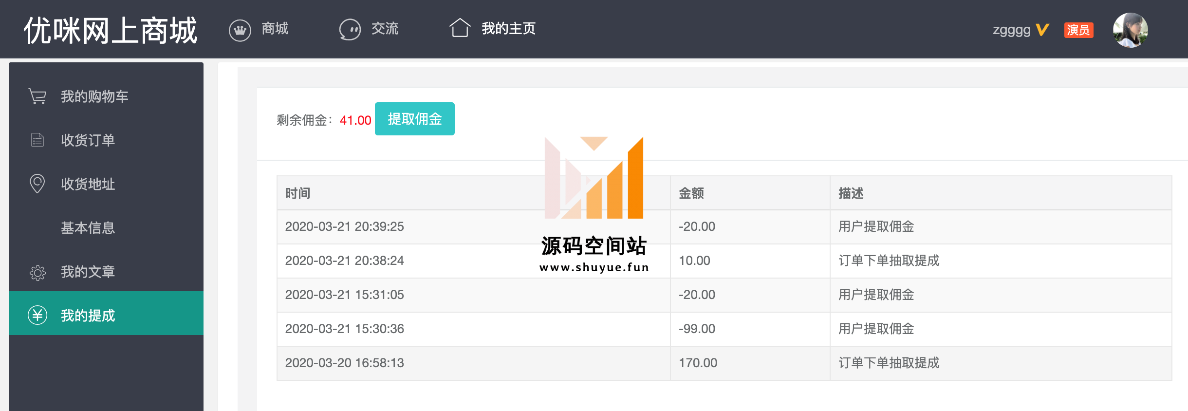The width and height of the screenshot is (1188, 411).
Task: Open 我的文章 in the sidebar
Action: (x=106, y=272)
